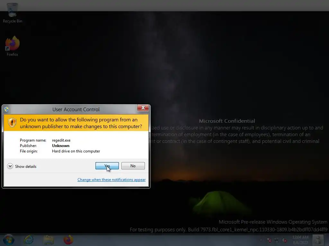Select the regedit.exe program name text
This screenshot has width=329, height=246.
[x=61, y=140]
